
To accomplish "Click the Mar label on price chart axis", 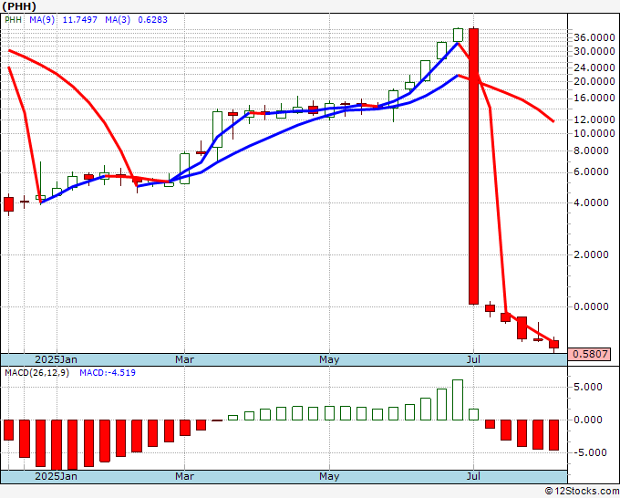I will pyautogui.click(x=185, y=359).
